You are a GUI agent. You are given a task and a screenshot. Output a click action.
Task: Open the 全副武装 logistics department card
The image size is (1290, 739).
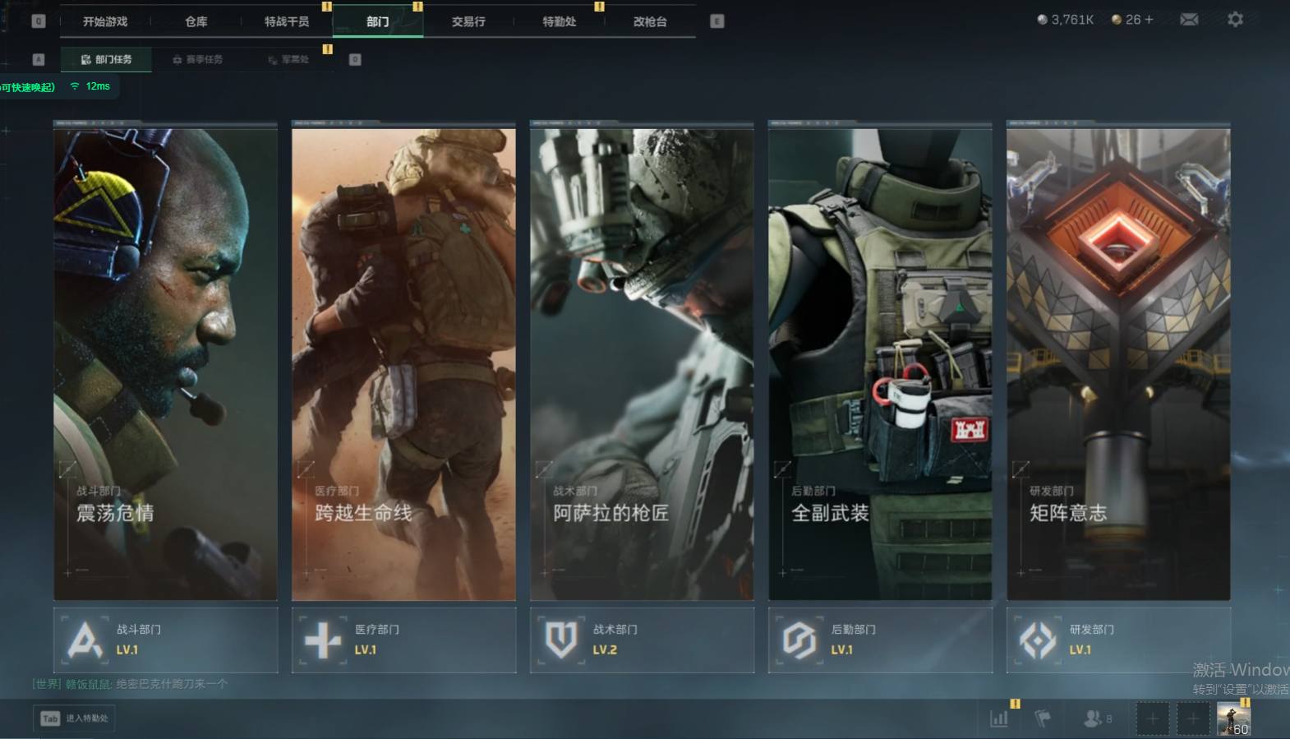(x=880, y=363)
